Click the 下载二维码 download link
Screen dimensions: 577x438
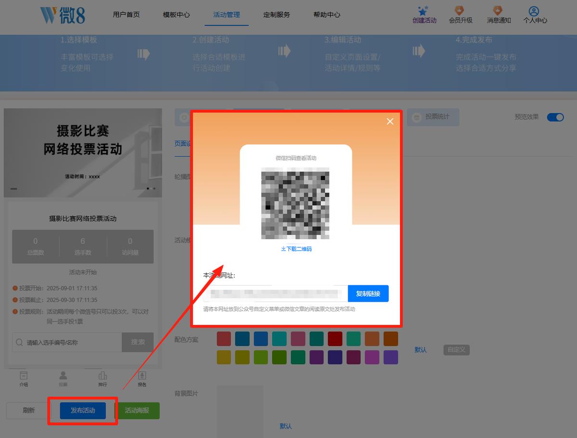(x=296, y=249)
